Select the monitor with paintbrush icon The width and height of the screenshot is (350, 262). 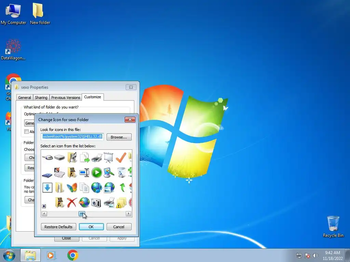(x=109, y=173)
